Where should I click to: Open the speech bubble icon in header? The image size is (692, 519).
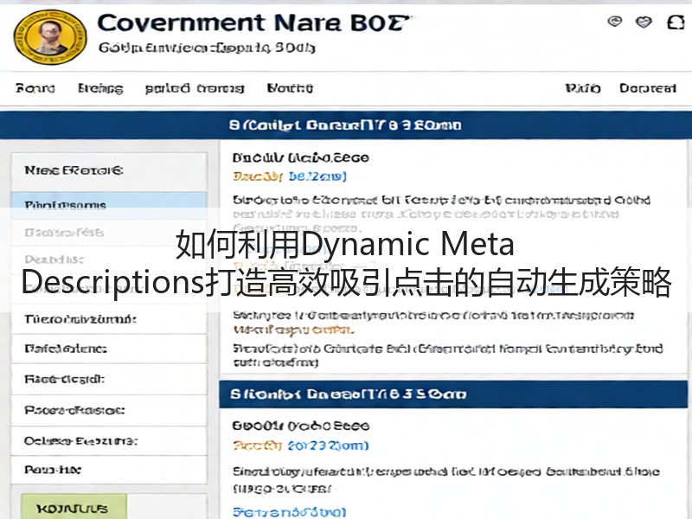coord(615,21)
